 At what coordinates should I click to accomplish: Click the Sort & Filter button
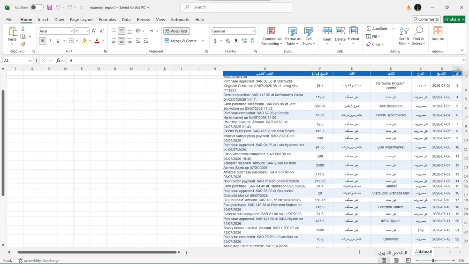tap(404, 36)
